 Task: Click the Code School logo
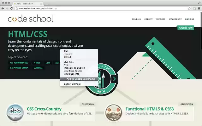pyautogui.click(x=31, y=19)
